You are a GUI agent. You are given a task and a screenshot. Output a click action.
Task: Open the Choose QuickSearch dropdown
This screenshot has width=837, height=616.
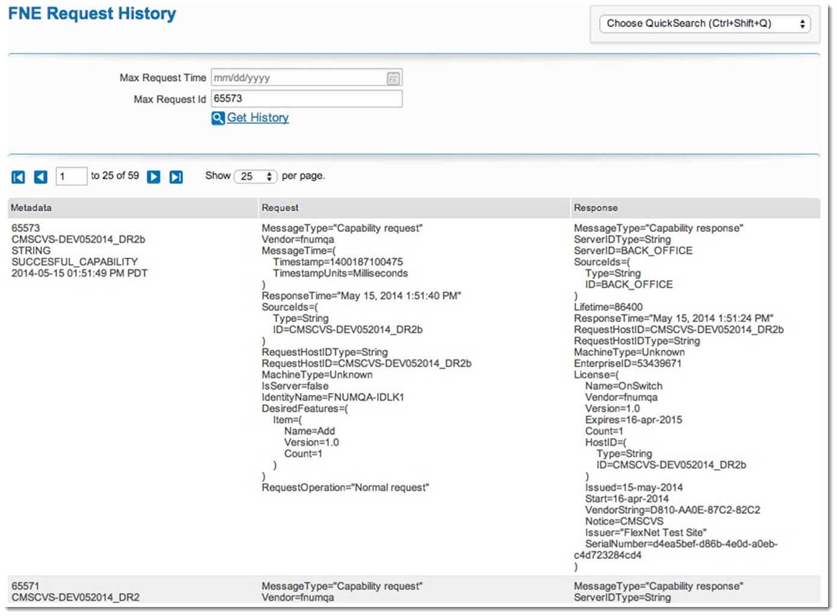(705, 23)
